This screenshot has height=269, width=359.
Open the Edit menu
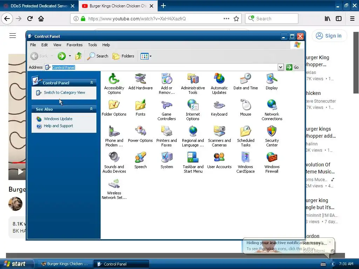[x=45, y=45]
